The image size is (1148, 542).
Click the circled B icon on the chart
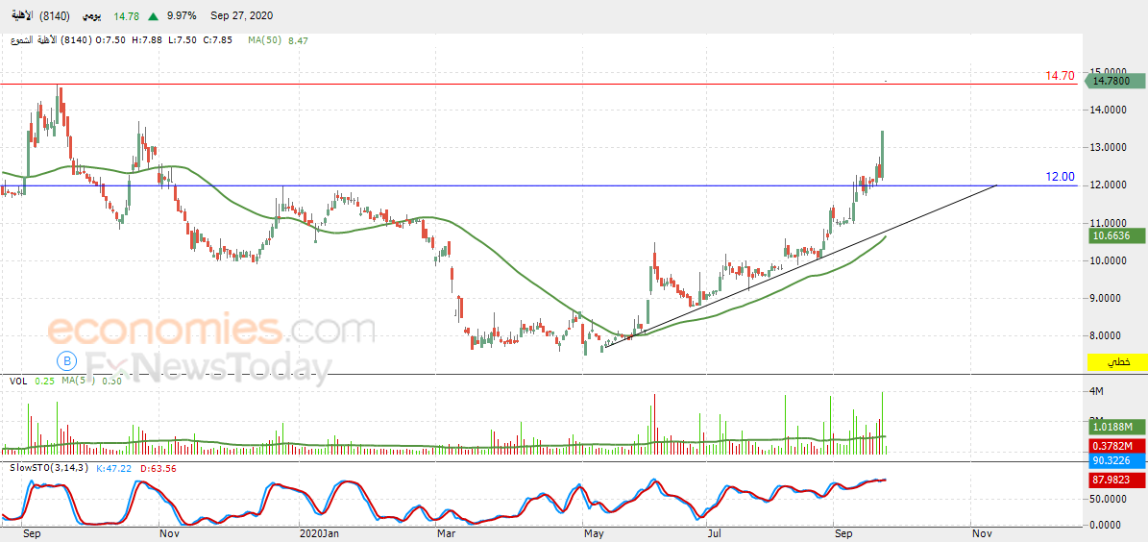point(67,361)
